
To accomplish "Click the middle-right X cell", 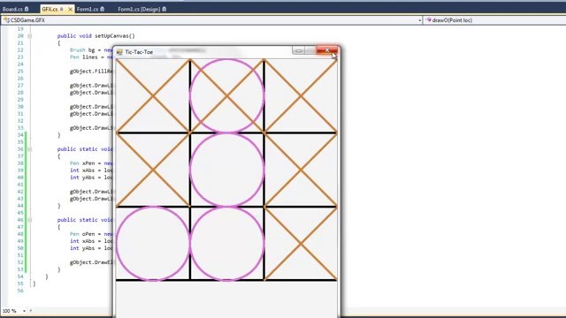I will click(301, 170).
